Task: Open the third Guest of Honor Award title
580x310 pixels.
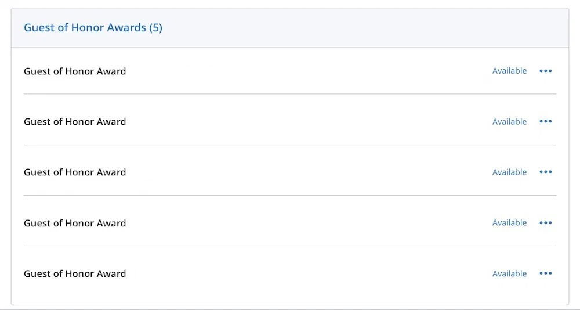Action: click(x=75, y=172)
